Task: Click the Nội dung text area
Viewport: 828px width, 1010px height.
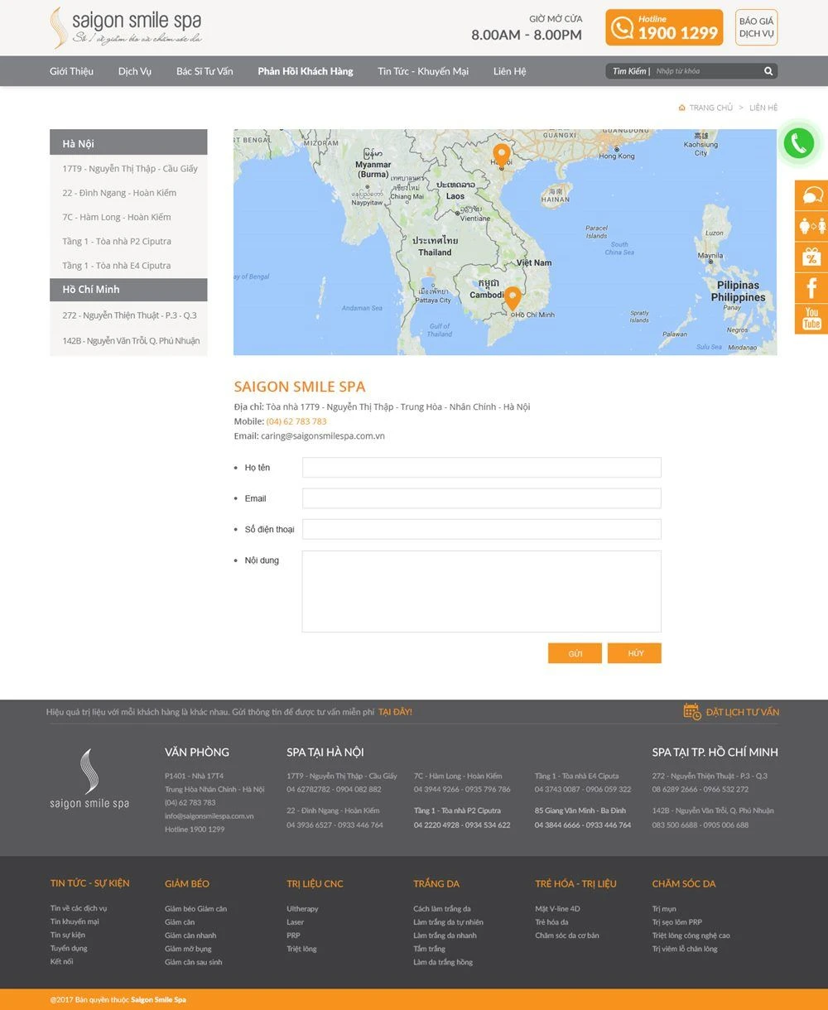Action: (481, 591)
